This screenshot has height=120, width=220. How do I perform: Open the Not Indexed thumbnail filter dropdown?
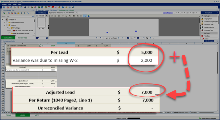[46, 16]
